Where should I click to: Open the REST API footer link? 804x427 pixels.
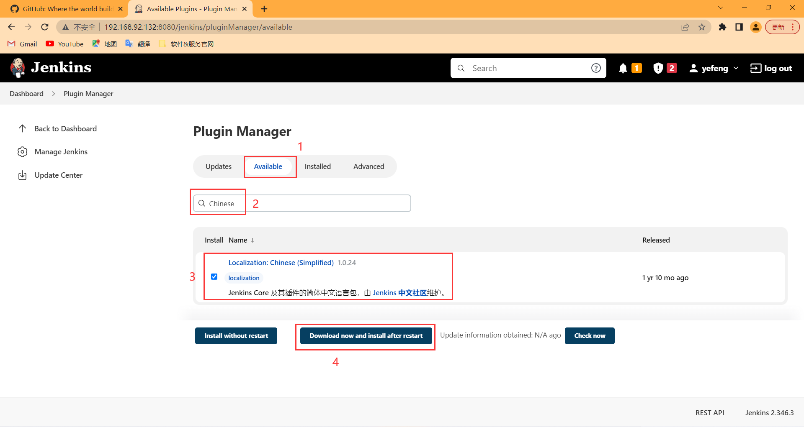tap(710, 413)
